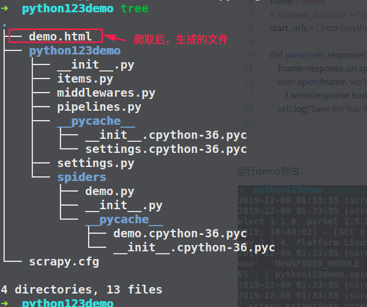Viewport: 367px width, 307px height.
Task: Select middlewares.py in the tree listing
Action: (106, 93)
